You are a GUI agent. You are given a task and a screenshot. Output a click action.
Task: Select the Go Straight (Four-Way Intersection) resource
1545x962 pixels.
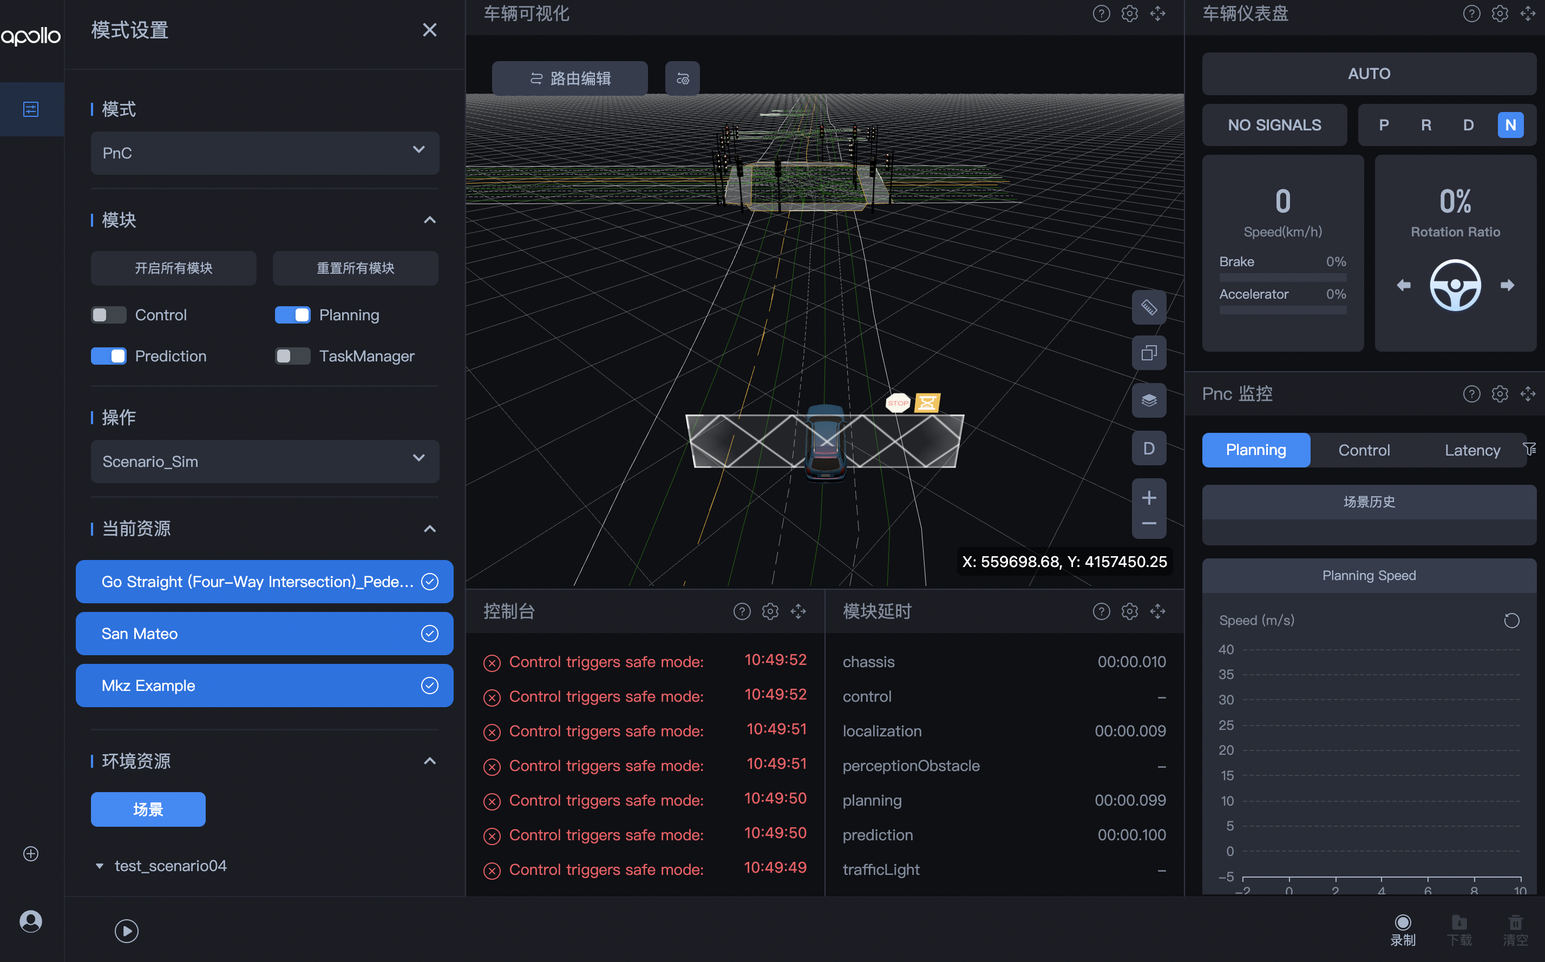pos(265,582)
